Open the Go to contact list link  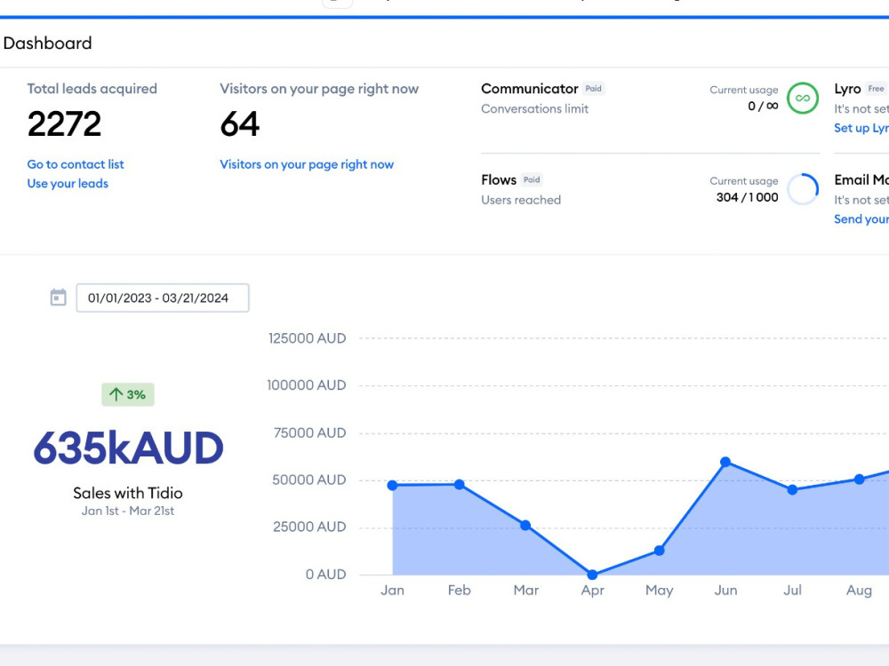76,164
